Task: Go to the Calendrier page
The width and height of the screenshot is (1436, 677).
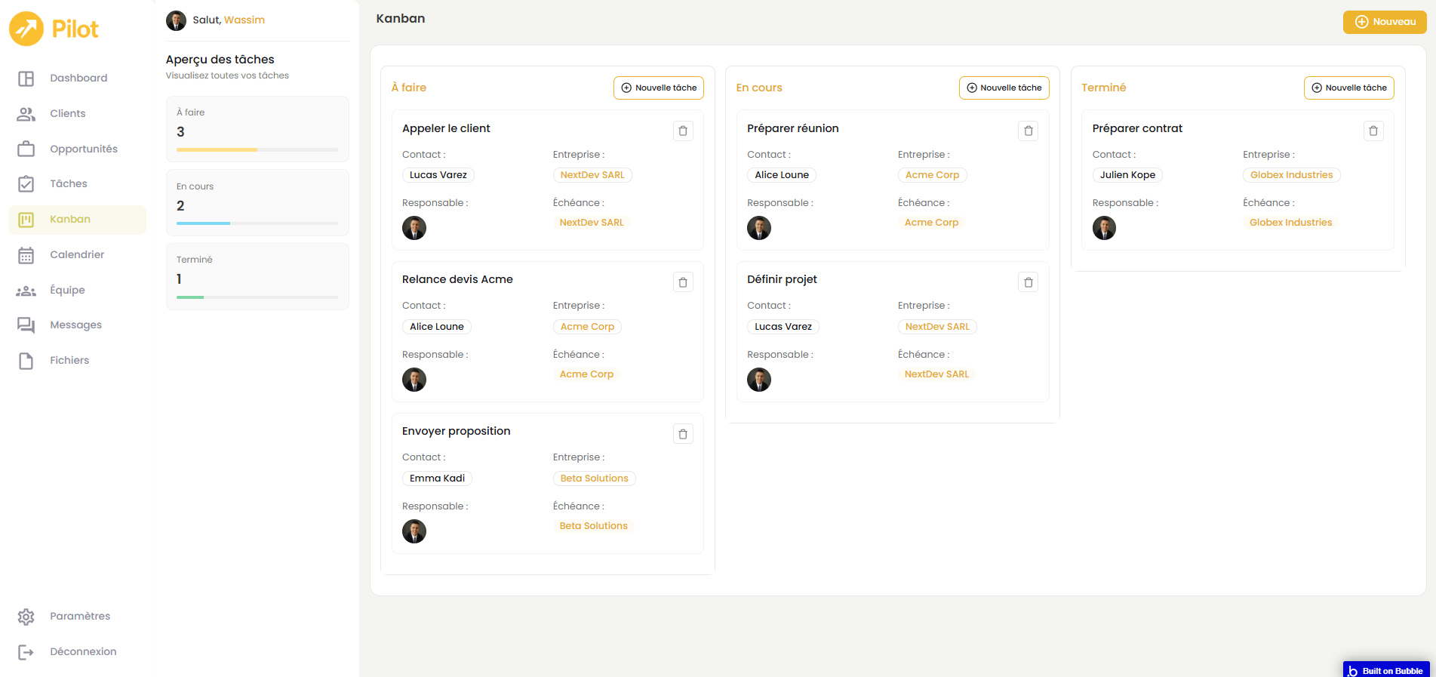Action: tap(76, 255)
